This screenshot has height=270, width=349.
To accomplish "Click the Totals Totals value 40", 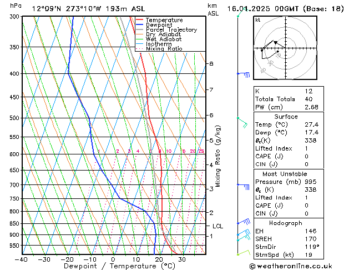I will [308, 99].
